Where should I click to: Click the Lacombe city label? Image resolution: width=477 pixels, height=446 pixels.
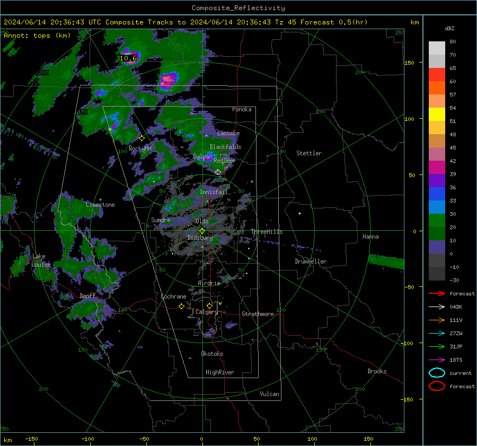pyautogui.click(x=228, y=133)
